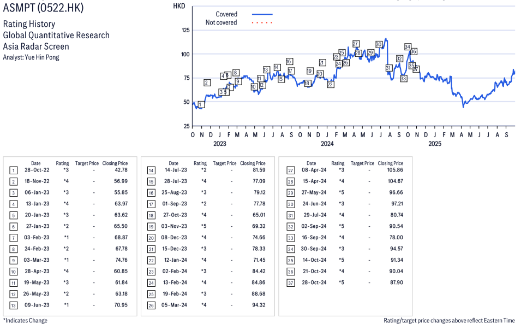
Task: Click the blue Covered legend line
Action: 262,14
